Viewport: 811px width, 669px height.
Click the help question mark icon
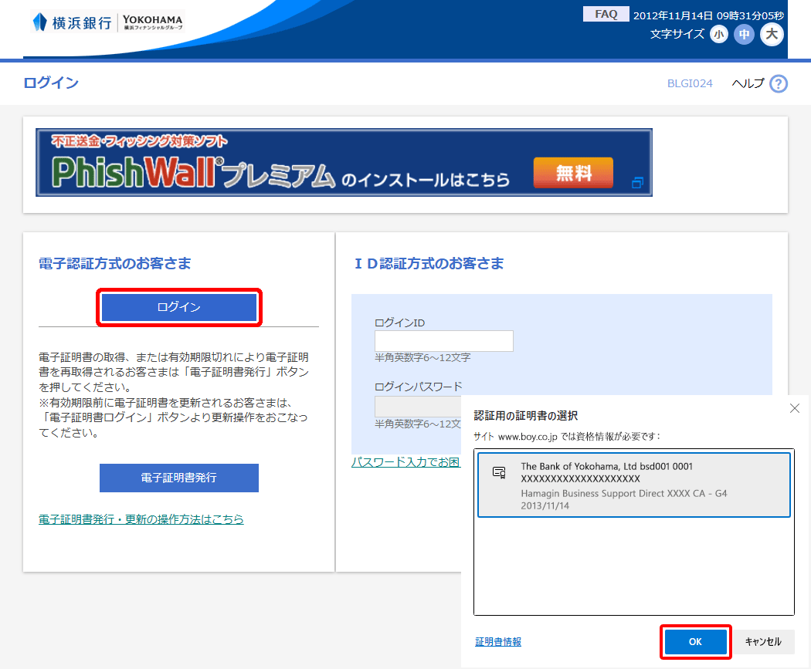778,83
